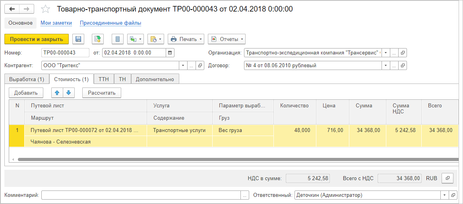
Task: Click the save document floppy disk icon
Action: pyautogui.click(x=78, y=39)
